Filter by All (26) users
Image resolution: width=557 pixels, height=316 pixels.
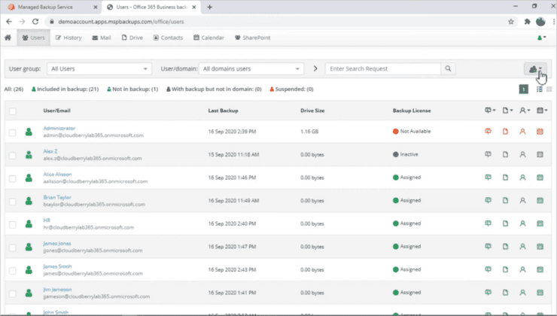tap(14, 89)
